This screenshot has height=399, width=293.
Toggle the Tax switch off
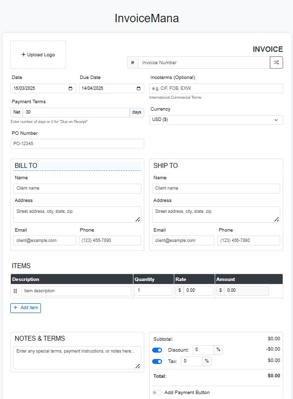[157, 361]
